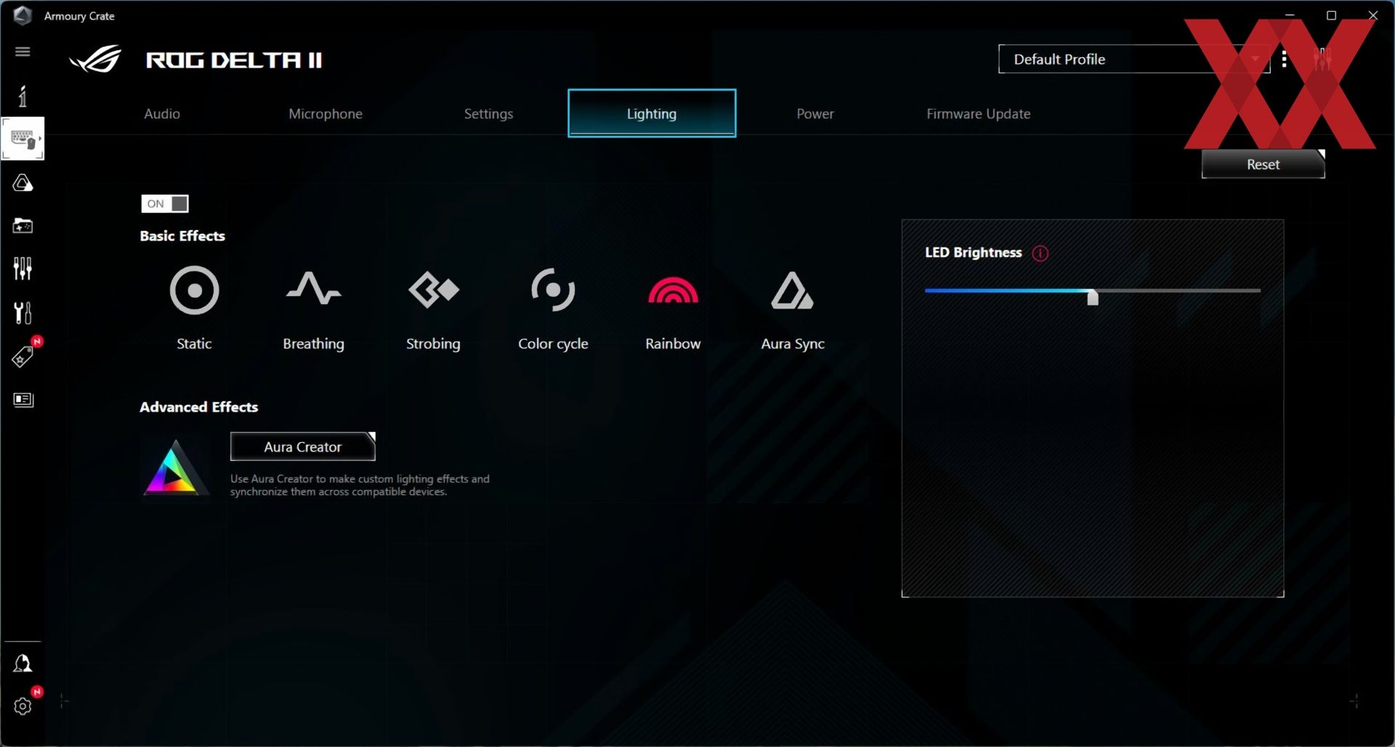This screenshot has width=1395, height=747.
Task: Click the ROG logo in the header
Action: pos(96,60)
